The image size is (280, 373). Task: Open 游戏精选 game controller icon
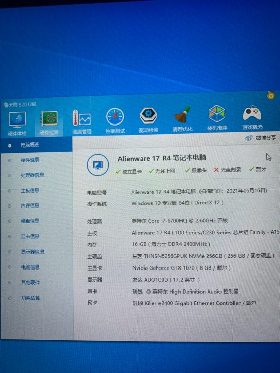point(252,117)
